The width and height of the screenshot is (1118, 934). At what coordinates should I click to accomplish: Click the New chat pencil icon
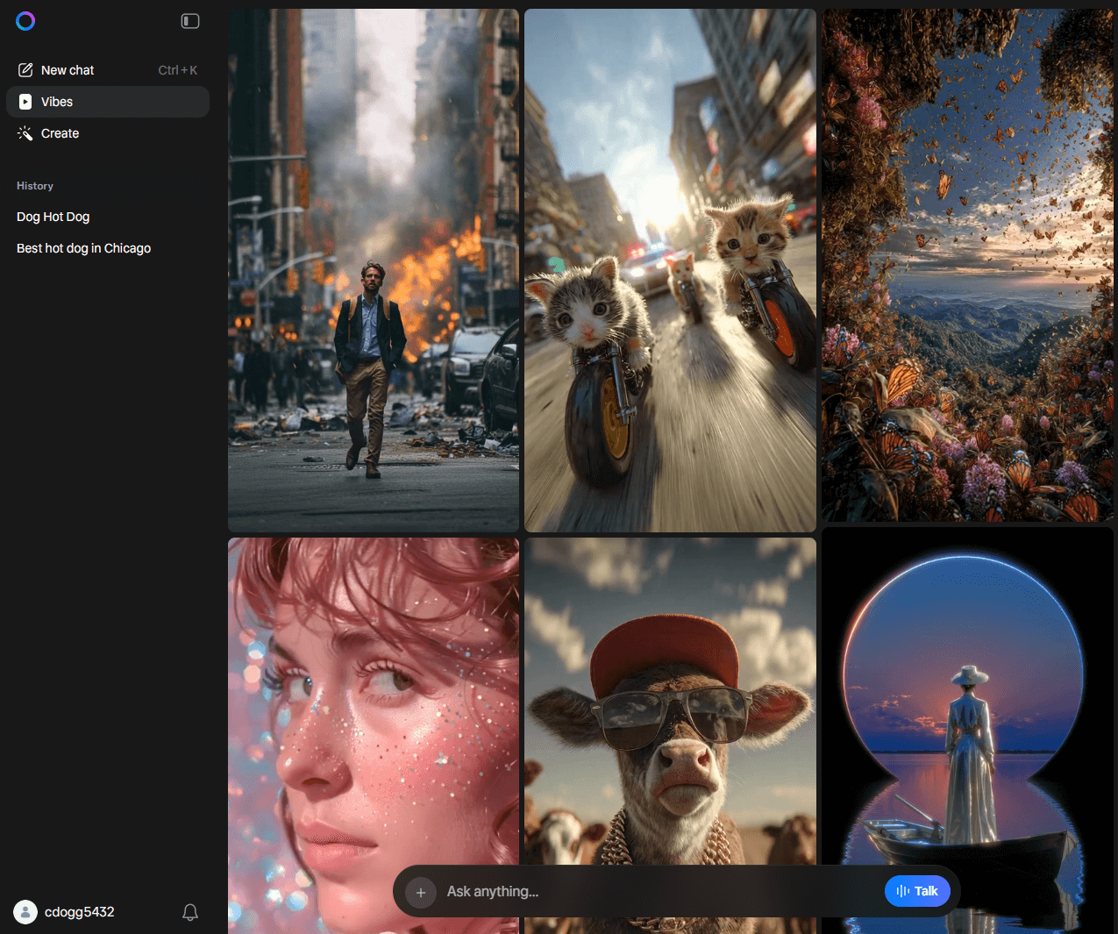[x=25, y=70]
